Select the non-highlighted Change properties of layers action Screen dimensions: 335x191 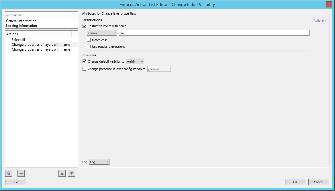[x=41, y=49]
